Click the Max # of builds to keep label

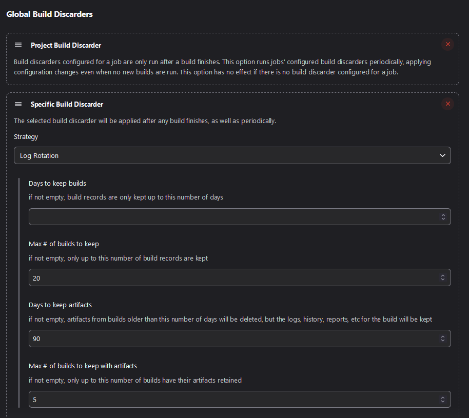64,244
